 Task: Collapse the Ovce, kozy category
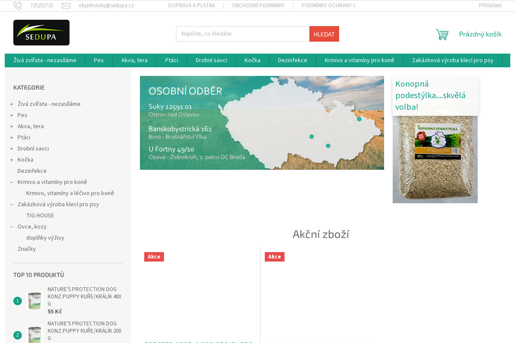pyautogui.click(x=12, y=227)
